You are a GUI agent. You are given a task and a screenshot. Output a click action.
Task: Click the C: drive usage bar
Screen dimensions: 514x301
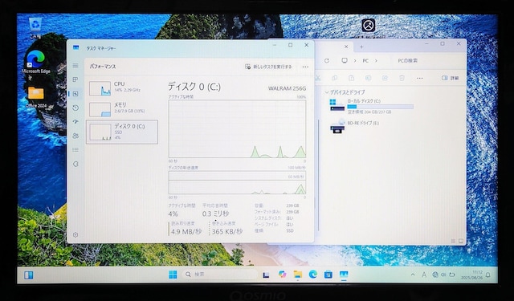pos(380,107)
